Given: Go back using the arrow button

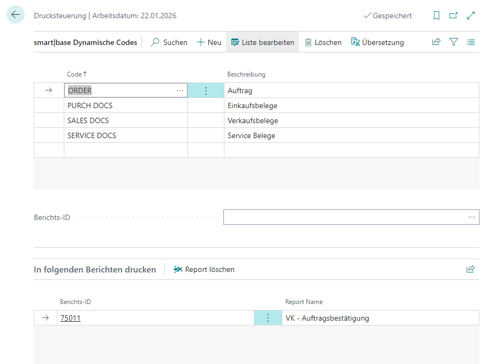Looking at the screenshot, I should click(x=16, y=16).
